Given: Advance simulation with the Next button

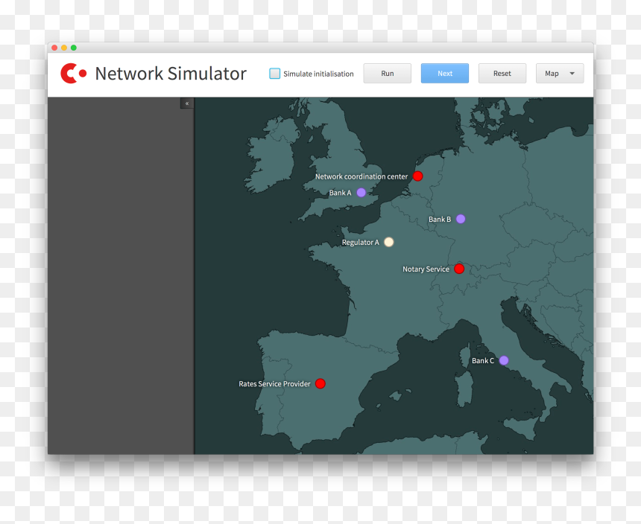Looking at the screenshot, I should tap(445, 74).
